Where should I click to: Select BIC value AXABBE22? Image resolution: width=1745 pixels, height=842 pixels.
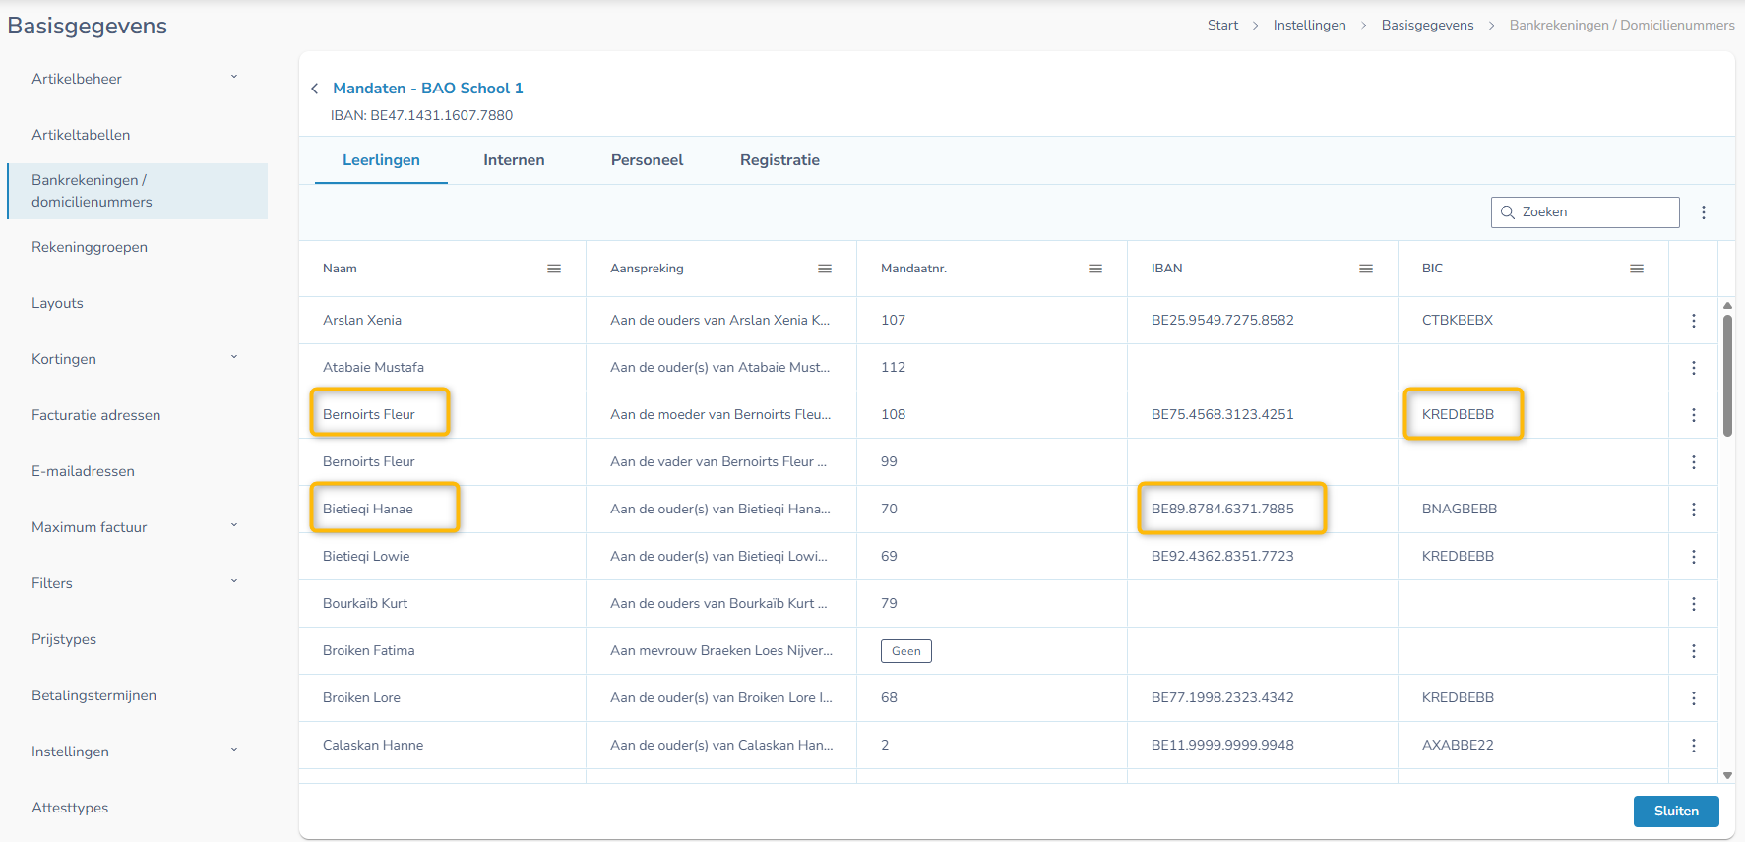tap(1458, 746)
